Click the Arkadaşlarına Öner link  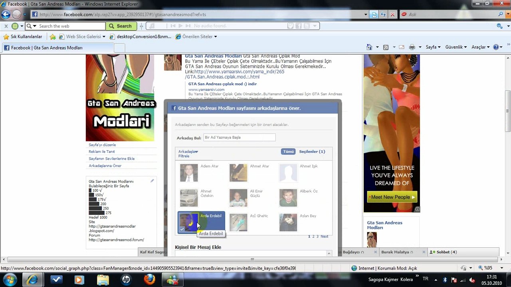(105, 166)
